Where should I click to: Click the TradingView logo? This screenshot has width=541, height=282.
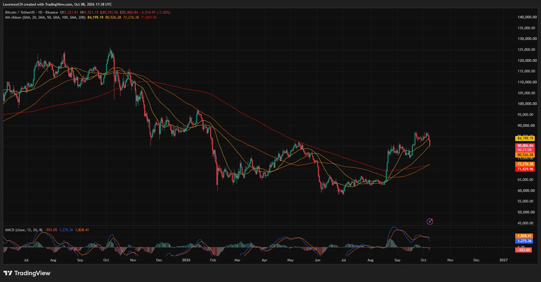click(x=27, y=273)
